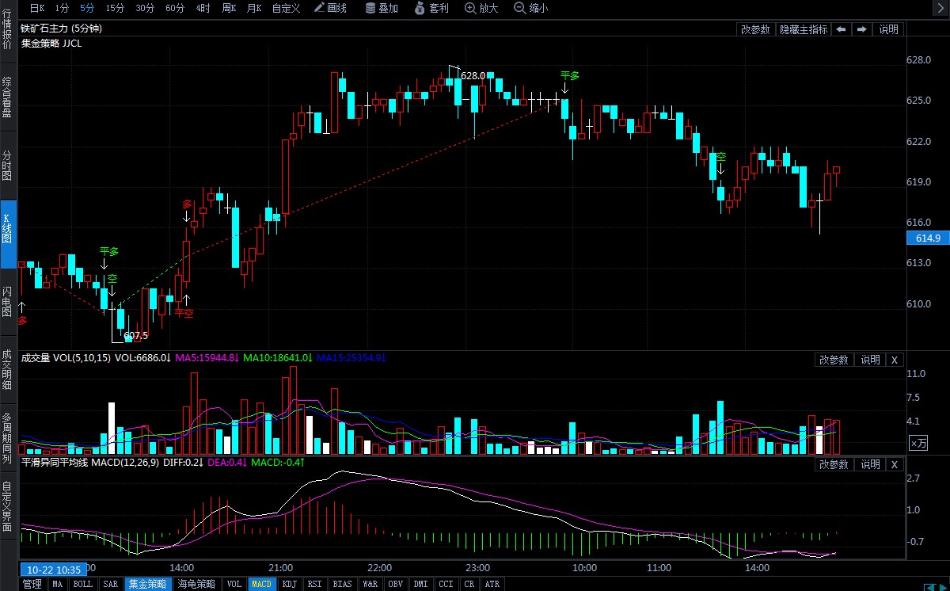The width and height of the screenshot is (950, 591).
Task: Switch to 15分 period
Action: tap(115, 8)
